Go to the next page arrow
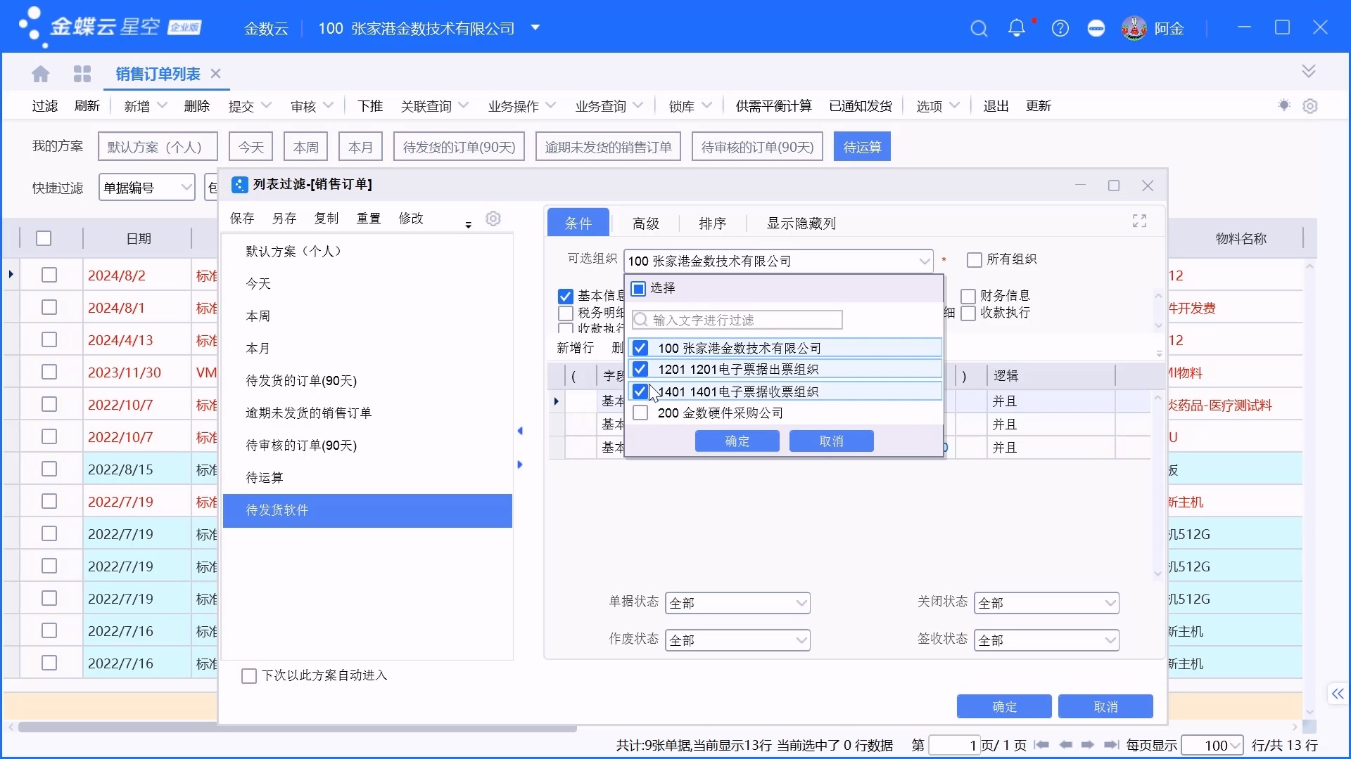 click(1088, 745)
